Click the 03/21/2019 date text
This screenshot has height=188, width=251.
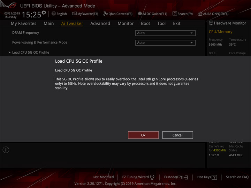(12, 13)
